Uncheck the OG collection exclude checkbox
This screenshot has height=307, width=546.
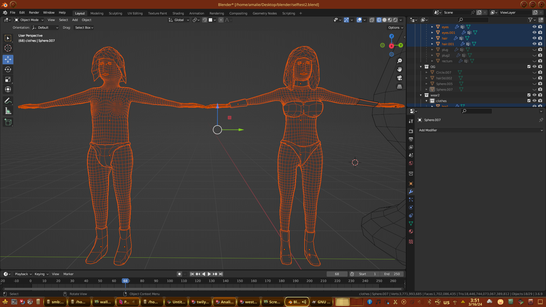[x=529, y=67]
